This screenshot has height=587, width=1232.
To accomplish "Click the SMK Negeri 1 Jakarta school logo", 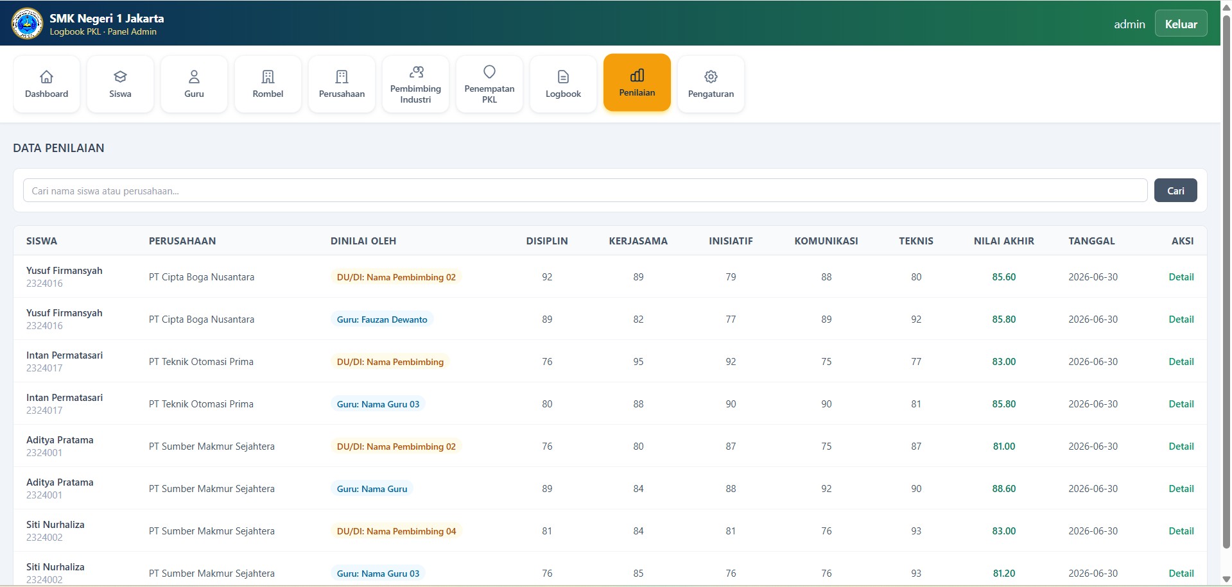I will [x=27, y=24].
